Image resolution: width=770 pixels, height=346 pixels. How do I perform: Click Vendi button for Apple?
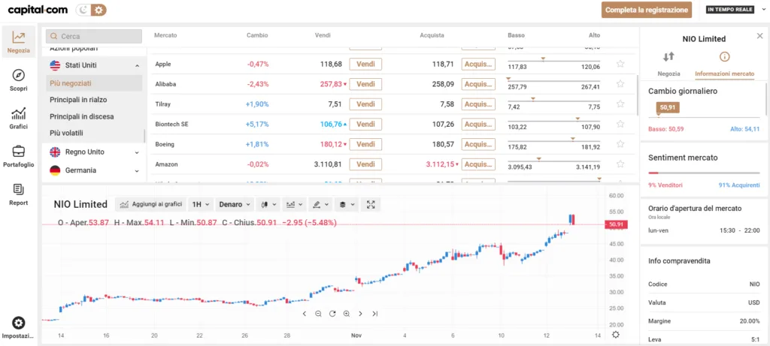(365, 64)
